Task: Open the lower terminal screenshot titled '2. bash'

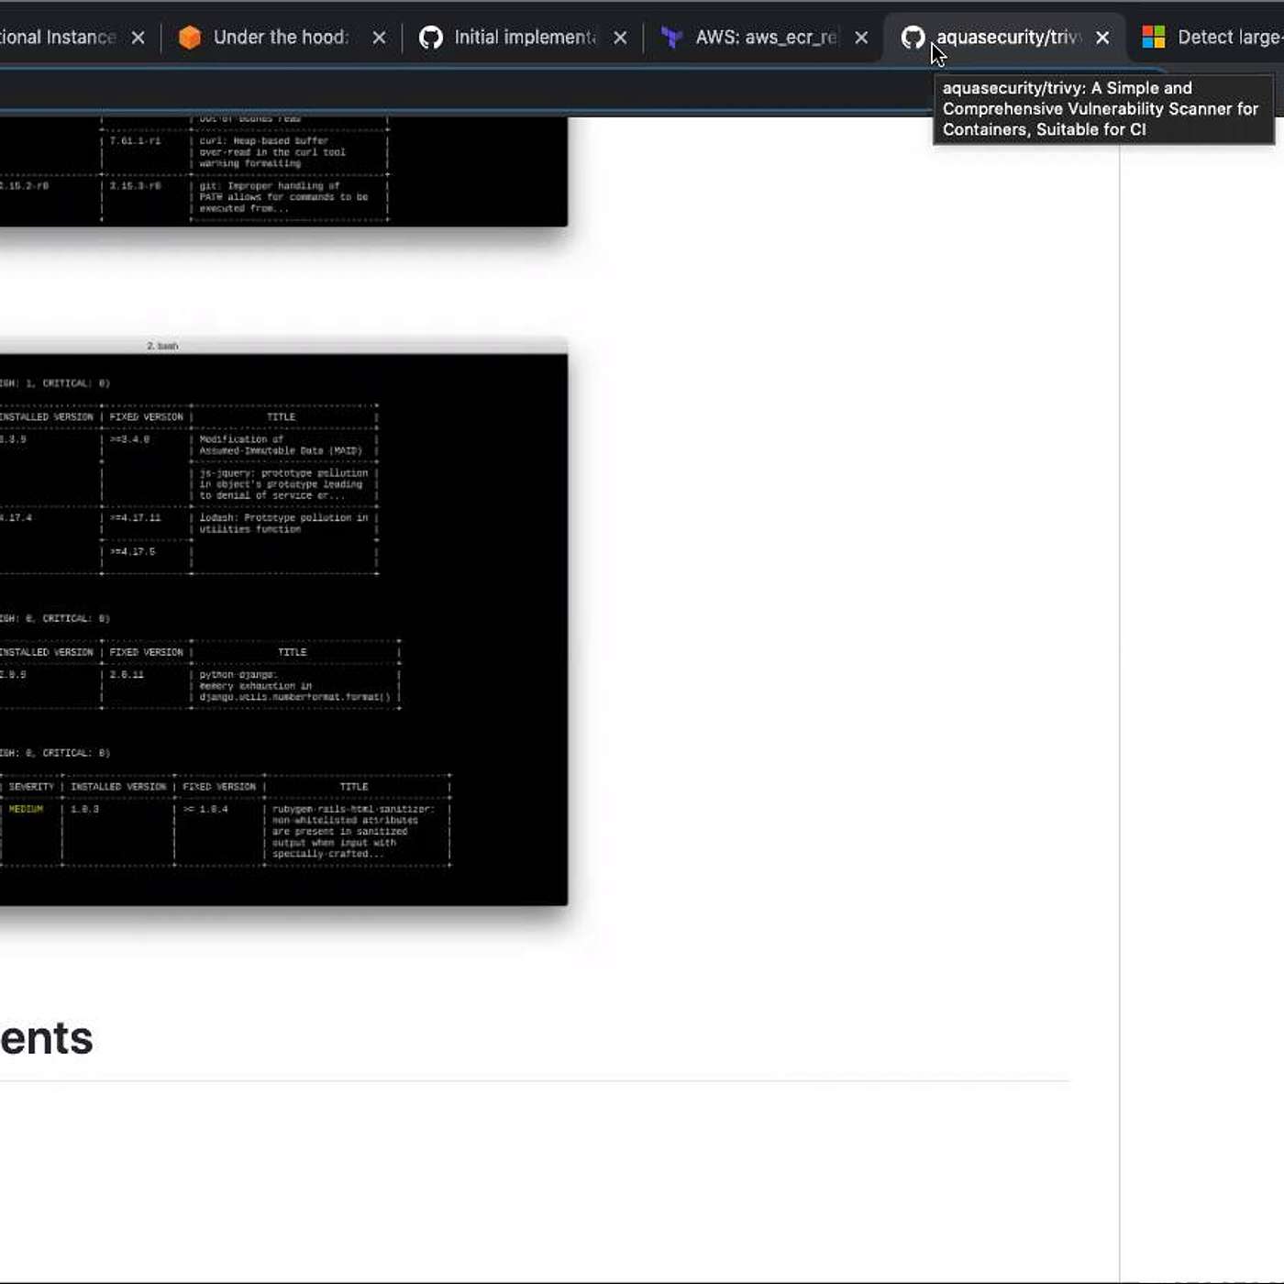Action: coord(275,624)
